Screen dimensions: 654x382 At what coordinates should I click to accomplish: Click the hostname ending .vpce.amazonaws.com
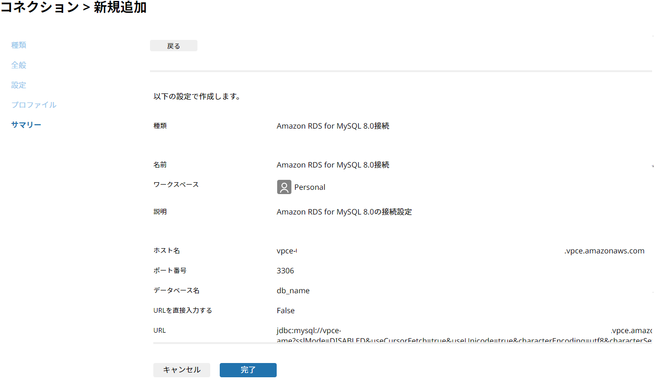click(461, 251)
